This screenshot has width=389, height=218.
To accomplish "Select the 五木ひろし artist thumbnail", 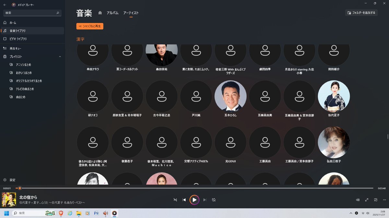I will [230, 96].
